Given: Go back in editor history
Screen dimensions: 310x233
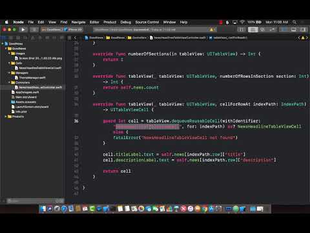Looking at the screenshot, I should pyautogui.click(x=75, y=38).
